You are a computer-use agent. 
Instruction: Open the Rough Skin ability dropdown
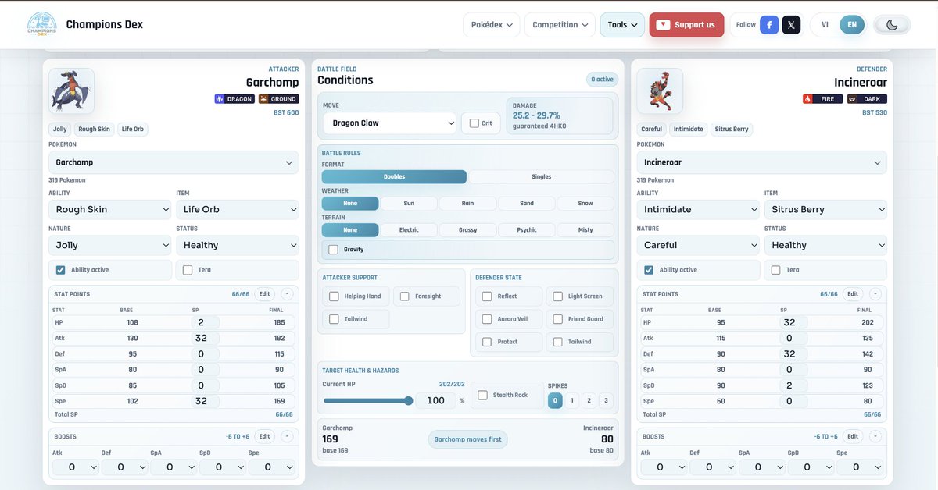tap(109, 209)
